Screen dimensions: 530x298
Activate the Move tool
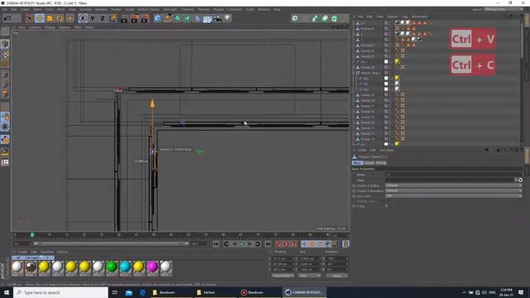pos(40,18)
